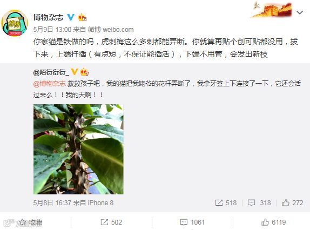Open the weibo.com source link

[118, 30]
